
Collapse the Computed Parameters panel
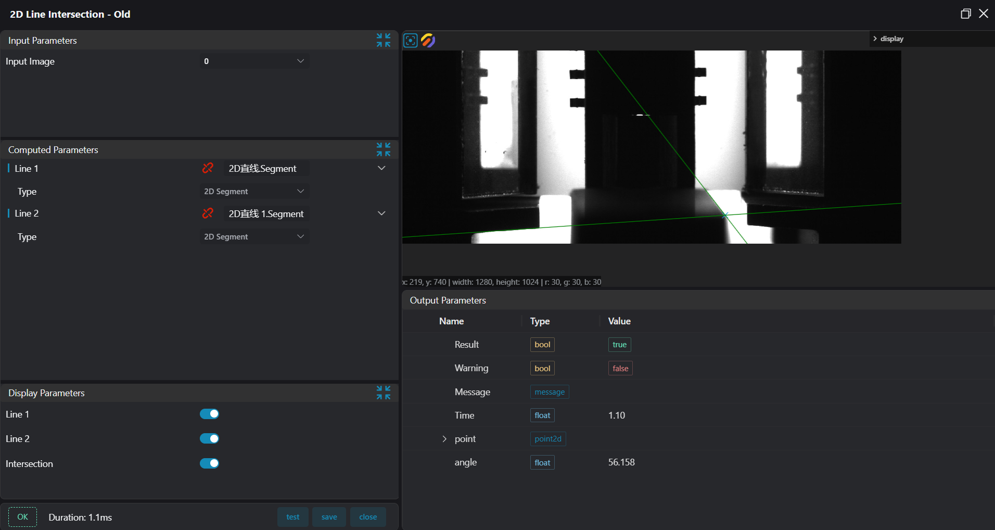(x=384, y=149)
